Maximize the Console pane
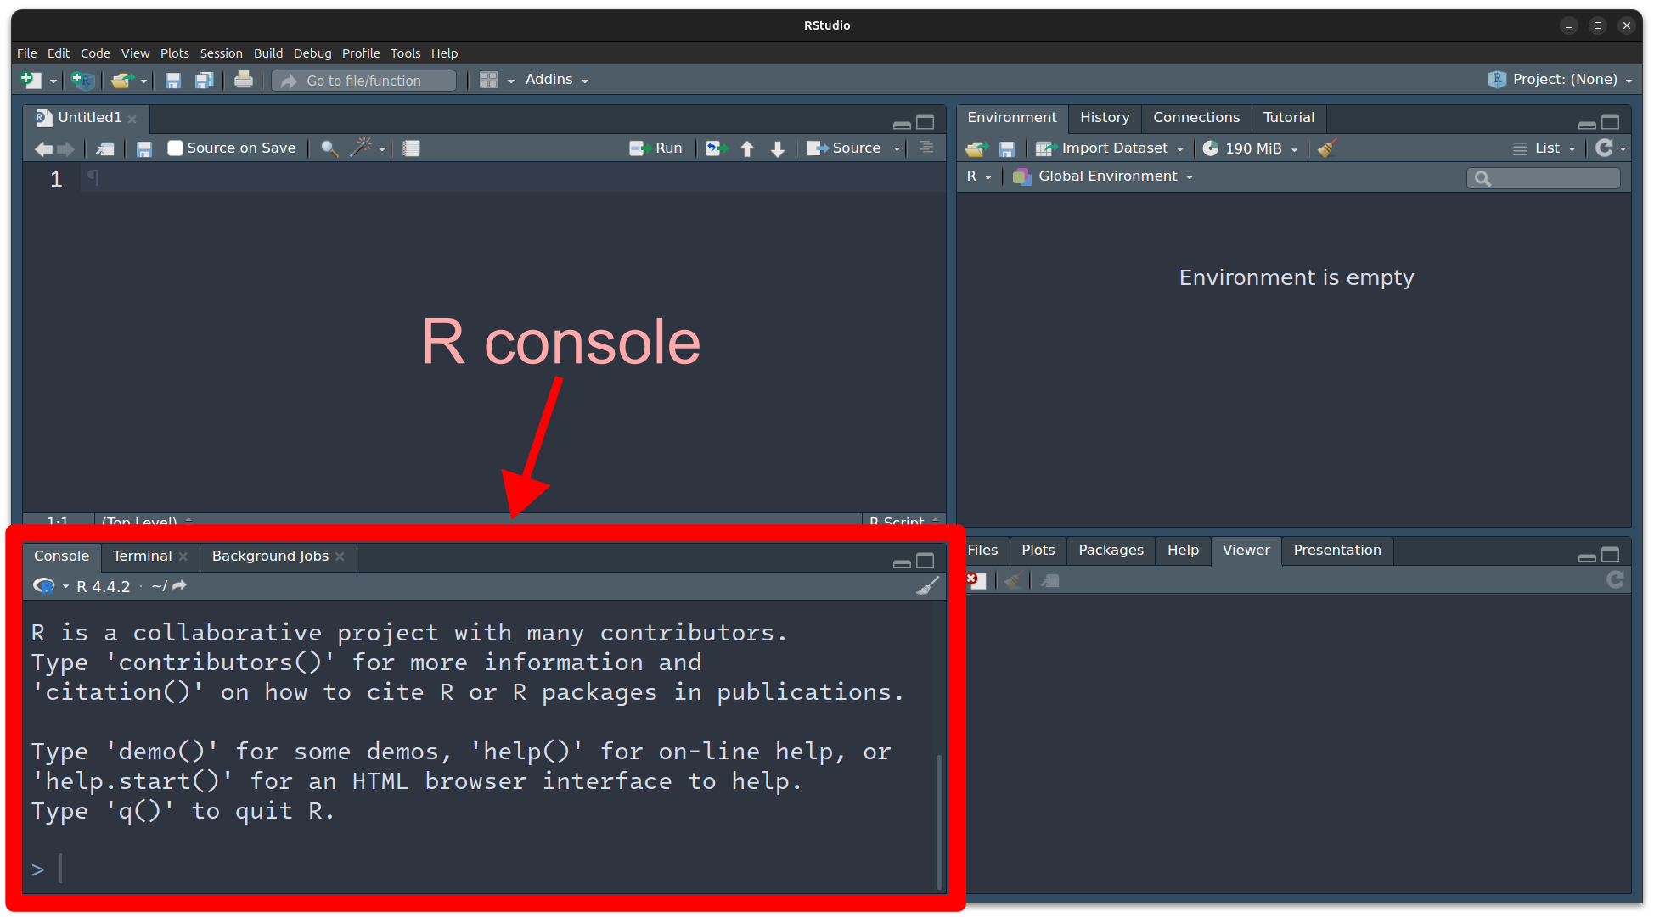Screen dimensions: 1654x917 925,561
